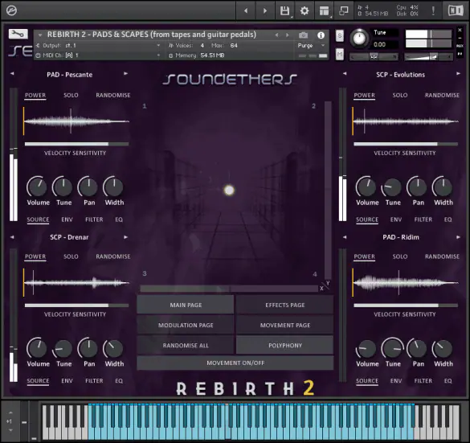This screenshot has height=443, width=470.
Task: Mute the instrument with M button
Action: tap(340, 54)
